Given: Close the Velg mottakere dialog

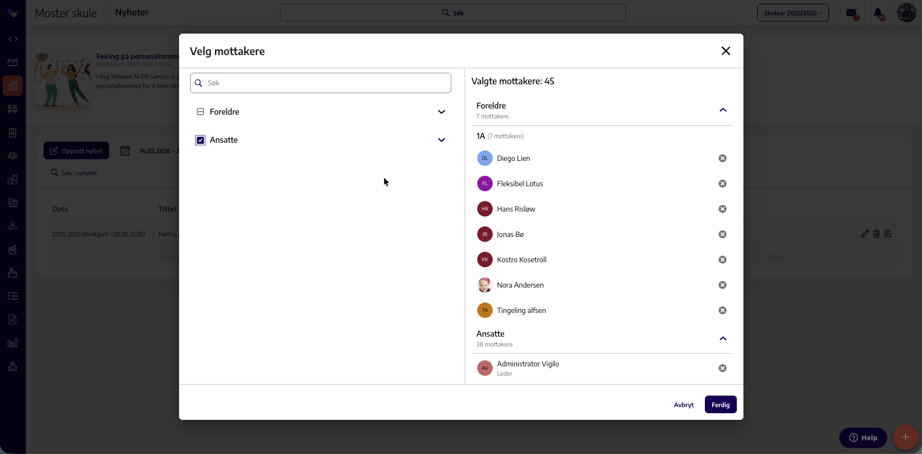Looking at the screenshot, I should click(726, 51).
